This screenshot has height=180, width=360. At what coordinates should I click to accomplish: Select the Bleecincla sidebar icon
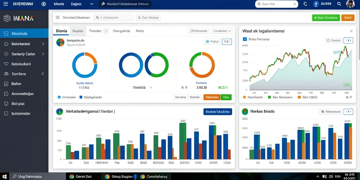tap(6, 33)
